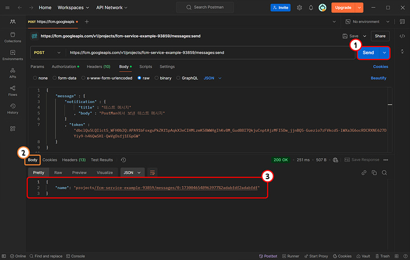The width and height of the screenshot is (410, 260).
Task: Change raw body format JSON dropdown
Action: click(212, 78)
